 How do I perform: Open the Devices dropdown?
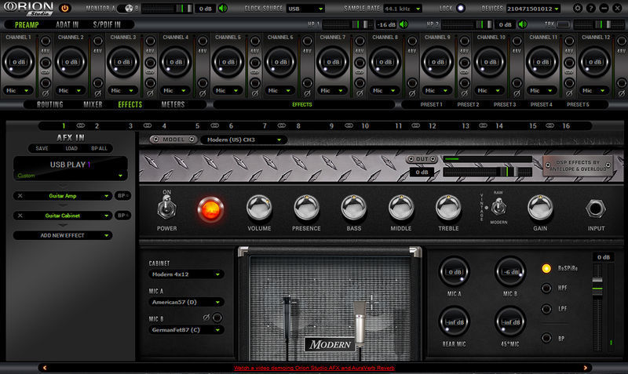(533, 9)
